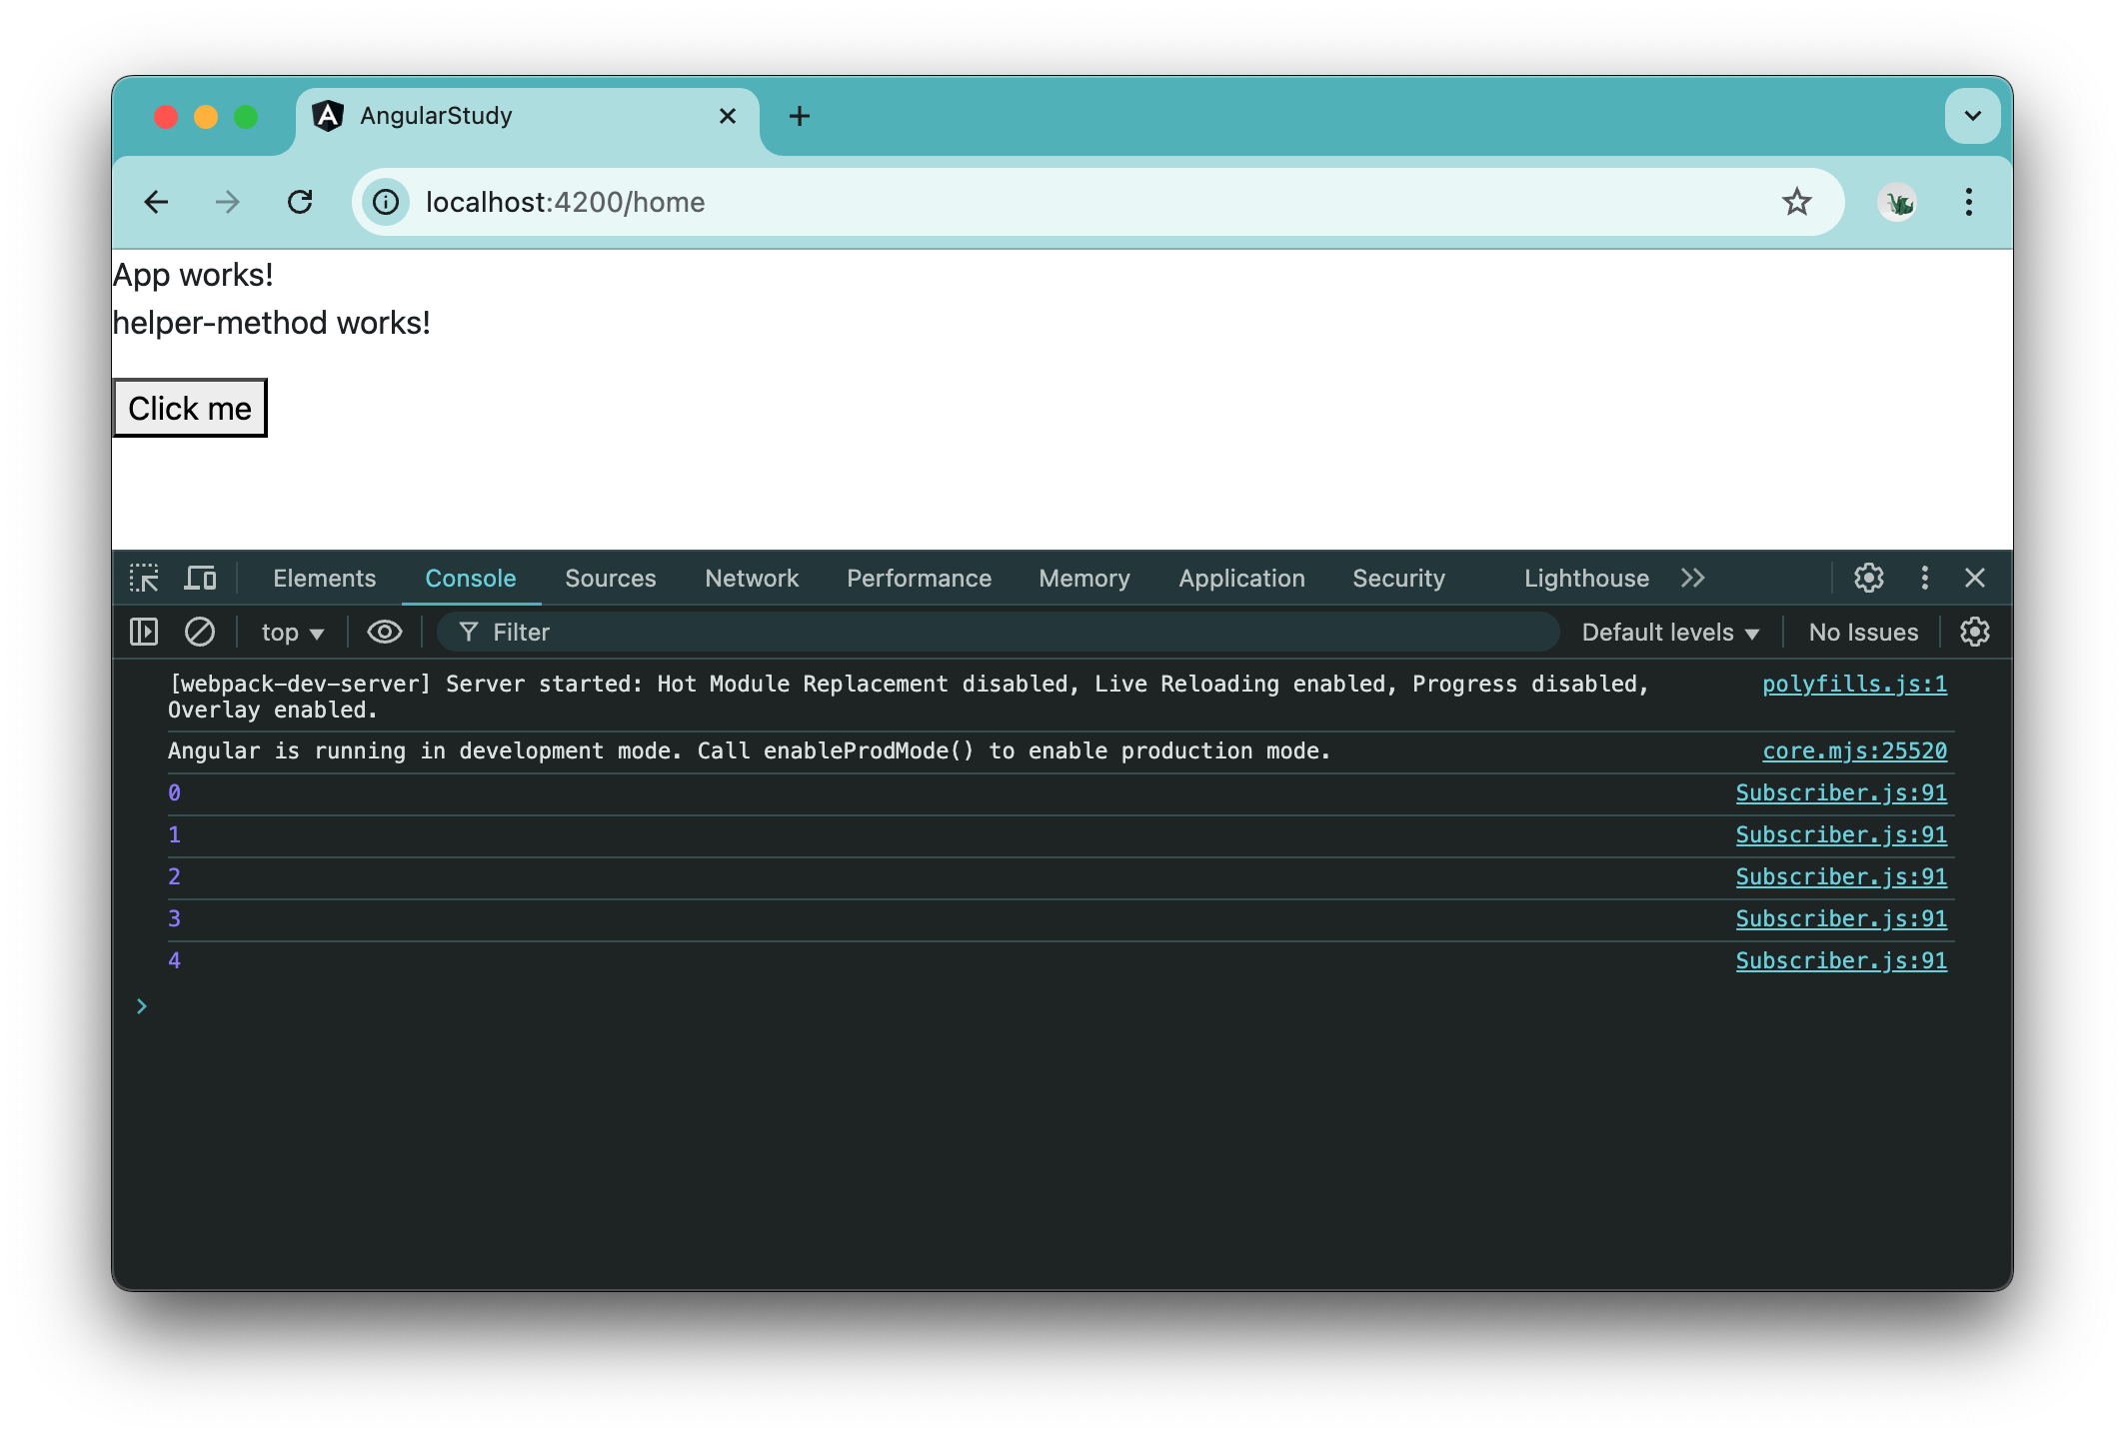Expand the hidden panels chevron
Screen dimensions: 2125x1439
(x=1693, y=578)
